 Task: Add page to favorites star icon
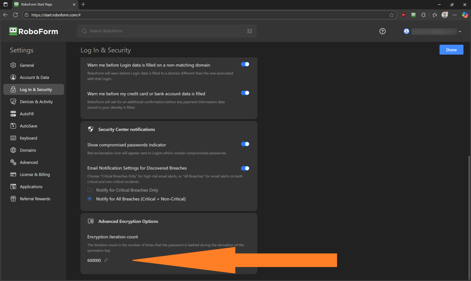(392, 15)
